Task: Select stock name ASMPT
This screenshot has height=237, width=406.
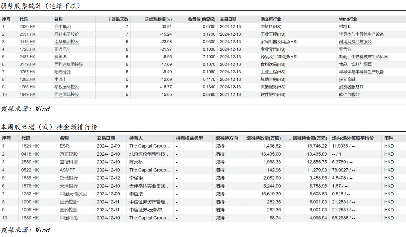Action: point(67,170)
